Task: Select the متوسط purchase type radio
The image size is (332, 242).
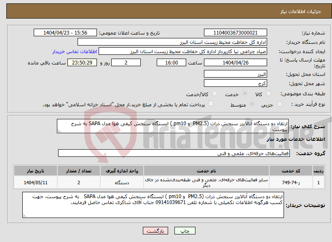Action: 252,104
